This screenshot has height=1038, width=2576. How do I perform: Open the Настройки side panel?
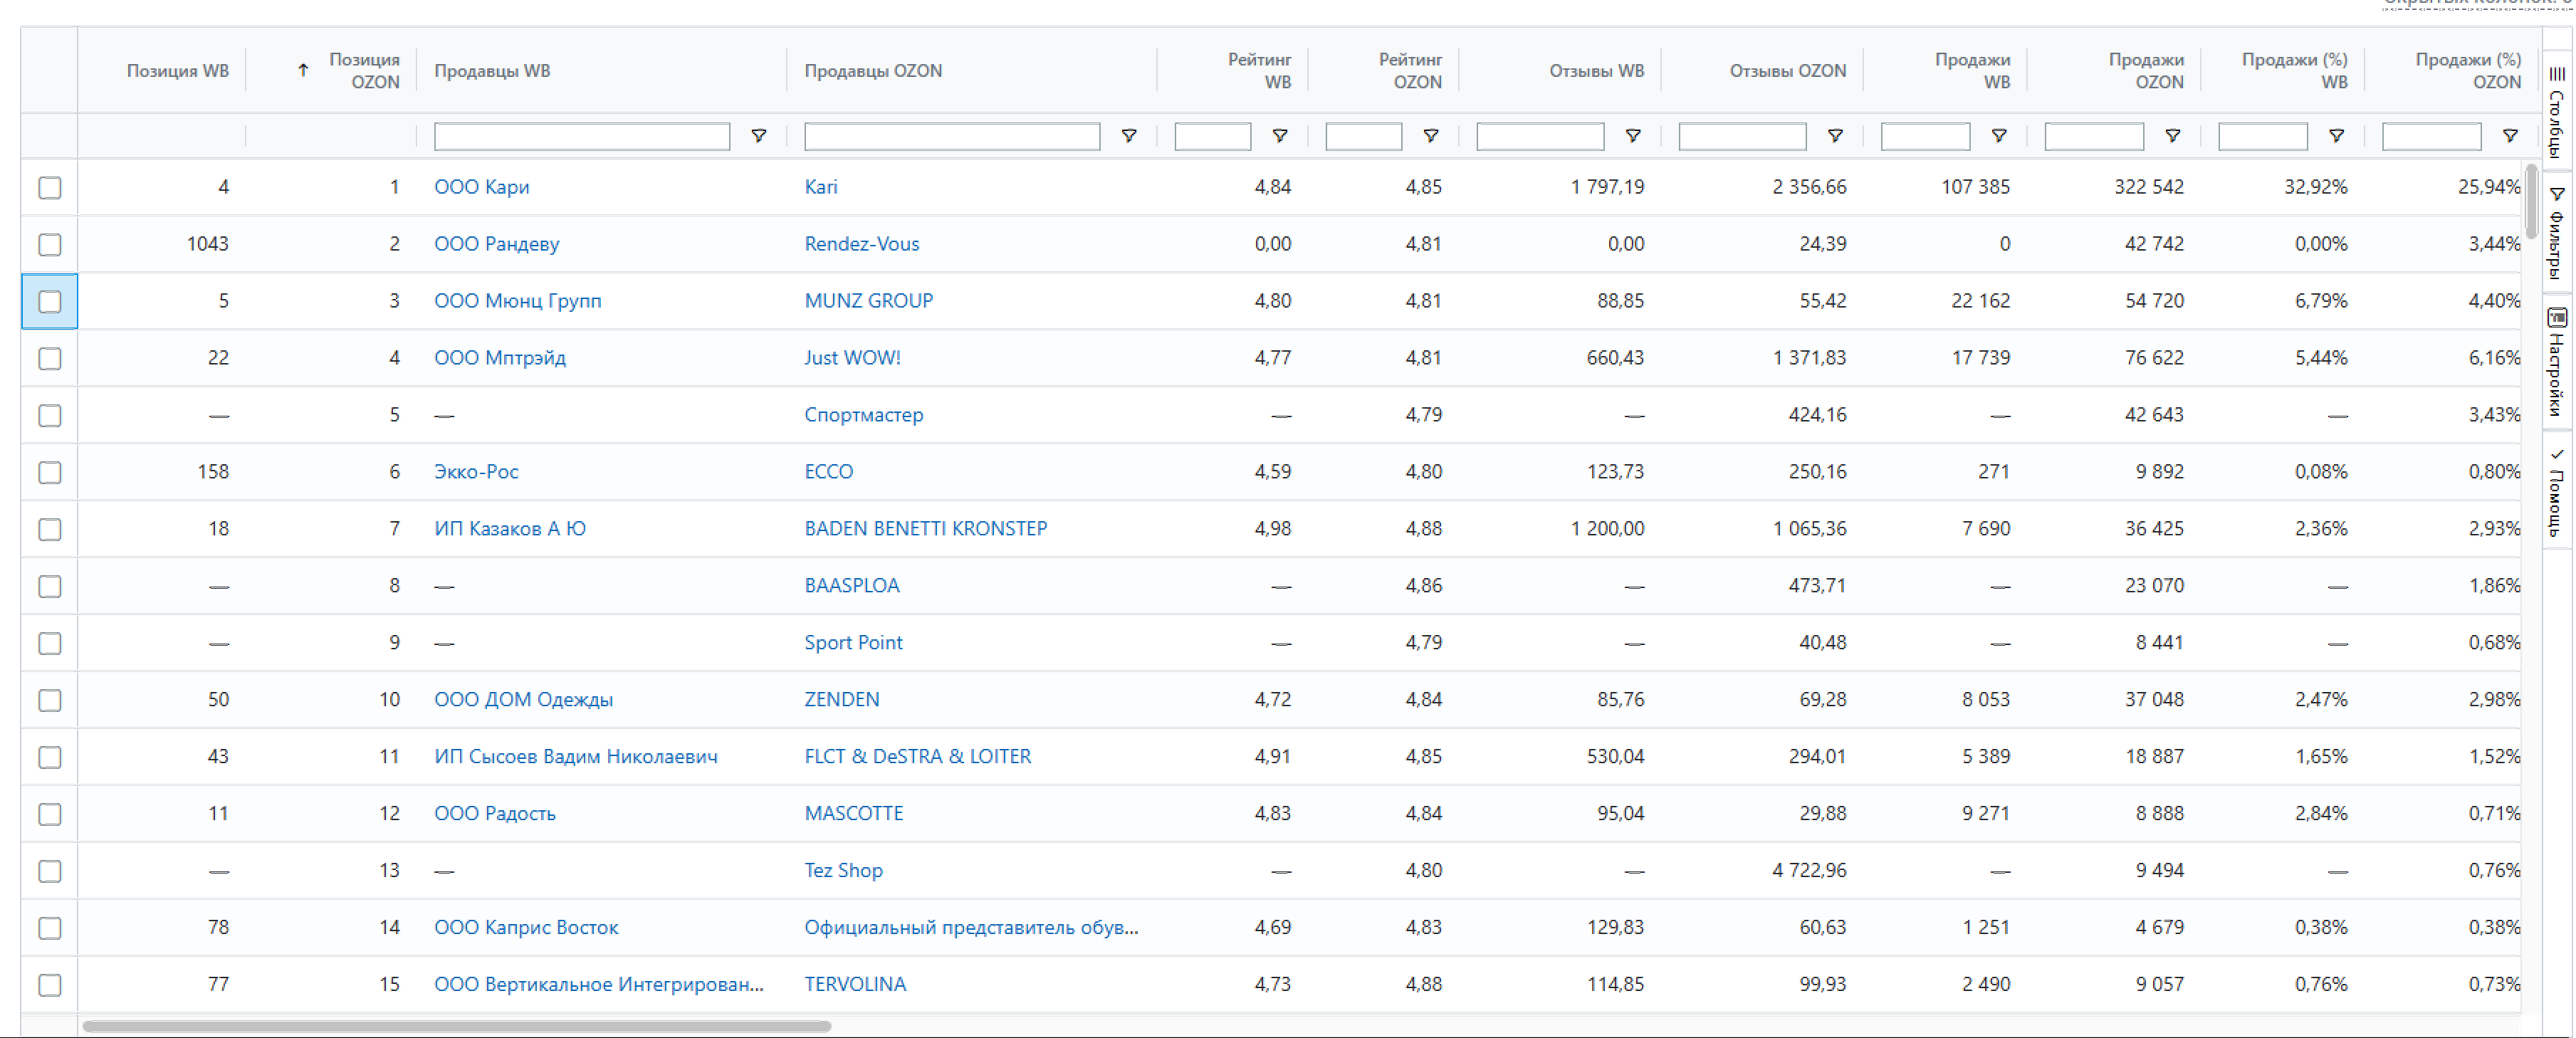tap(2557, 361)
